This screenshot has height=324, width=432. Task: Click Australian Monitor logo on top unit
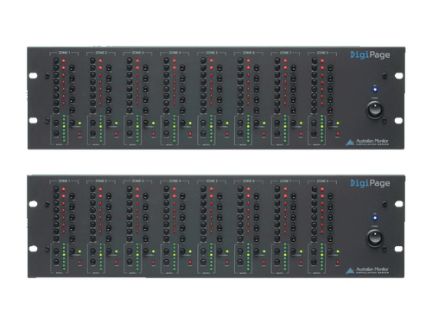pyautogui.click(x=367, y=142)
